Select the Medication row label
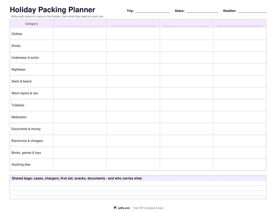 coord(19,117)
